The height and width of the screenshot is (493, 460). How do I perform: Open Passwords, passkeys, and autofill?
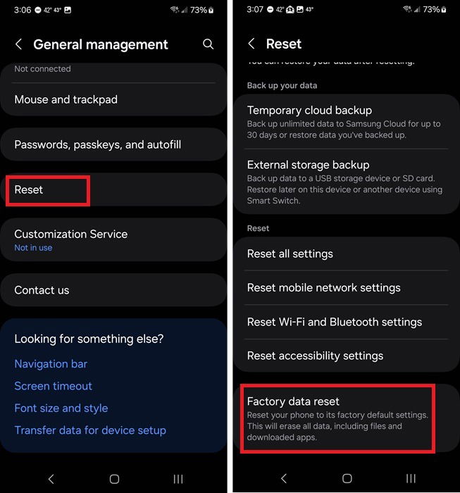(113, 144)
